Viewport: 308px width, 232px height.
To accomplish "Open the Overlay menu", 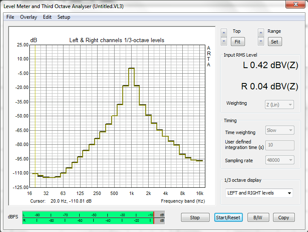I will click(29, 17).
